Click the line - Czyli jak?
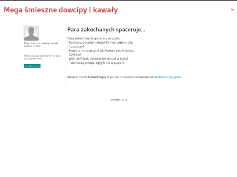 click(x=74, y=55)
